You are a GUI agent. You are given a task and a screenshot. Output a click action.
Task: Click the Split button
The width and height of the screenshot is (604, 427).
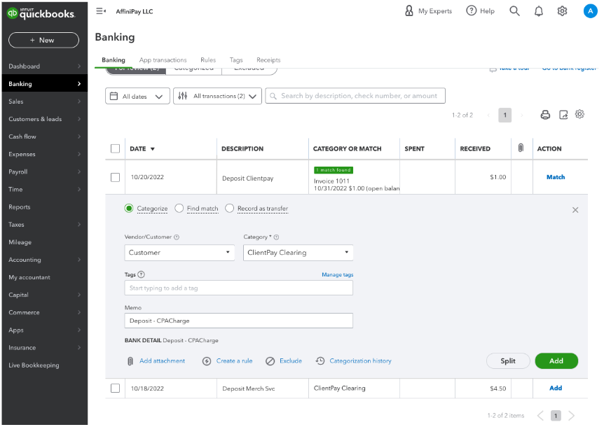(x=508, y=360)
